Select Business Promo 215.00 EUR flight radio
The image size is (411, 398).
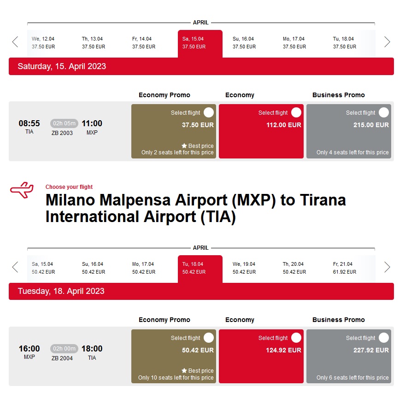pyautogui.click(x=384, y=112)
